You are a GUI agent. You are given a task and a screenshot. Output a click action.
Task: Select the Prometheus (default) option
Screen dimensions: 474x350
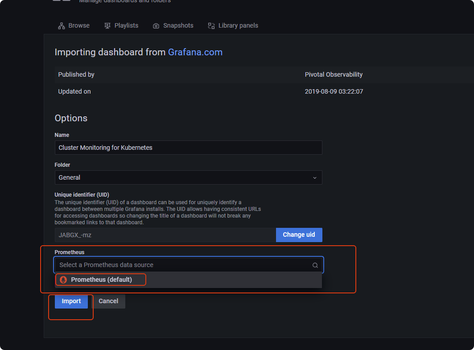click(x=188, y=280)
